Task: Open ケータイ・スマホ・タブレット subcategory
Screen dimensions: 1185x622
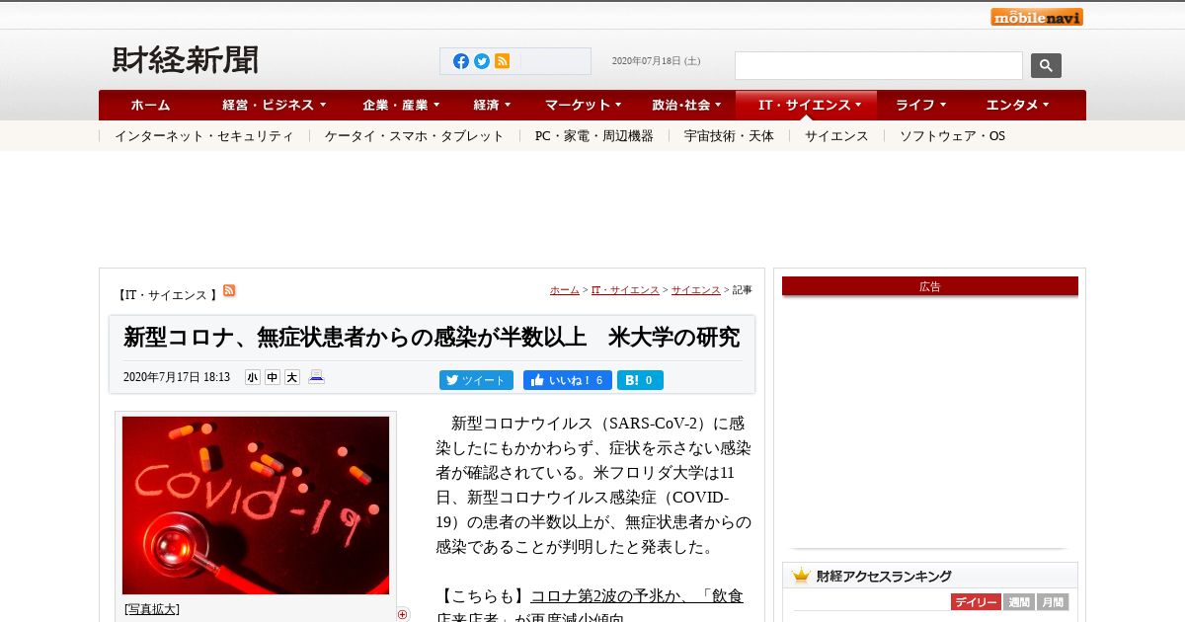Action: click(415, 136)
